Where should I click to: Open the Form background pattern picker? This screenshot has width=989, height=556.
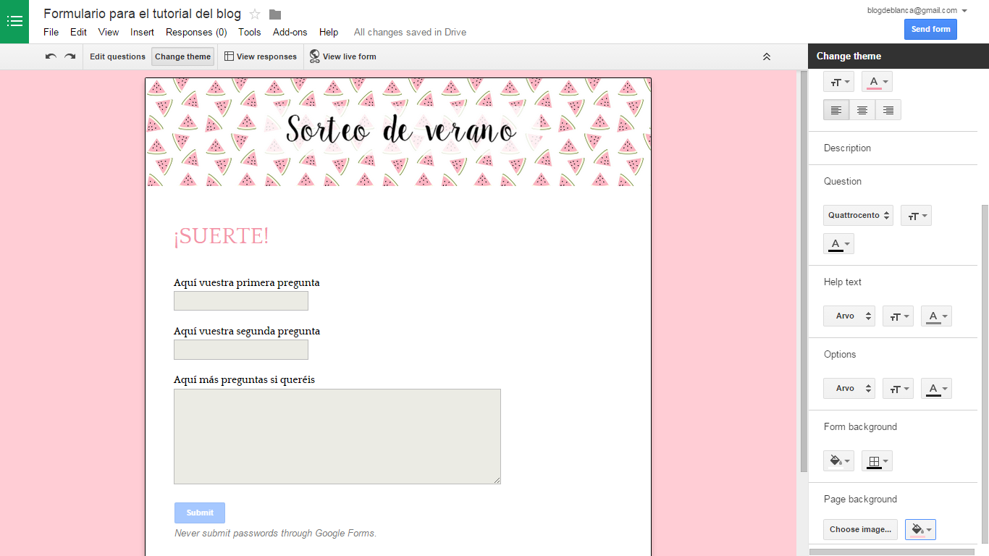[x=877, y=460]
